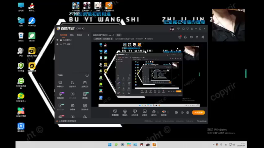This screenshot has width=264, height=148.
Task: Add a new scene with plus button
Action: (x=88, y=35)
